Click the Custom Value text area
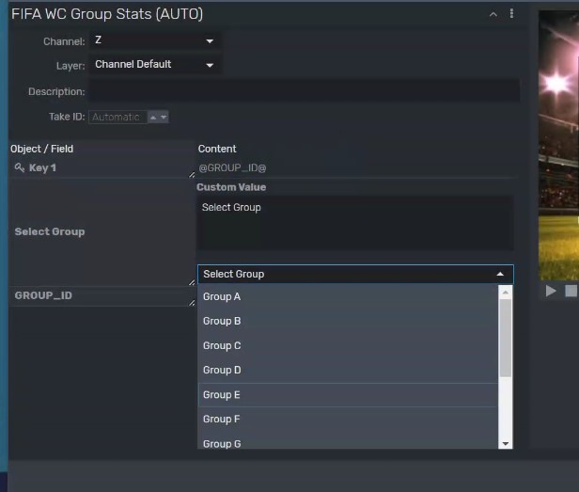The width and height of the screenshot is (579, 492). pyautogui.click(x=355, y=223)
